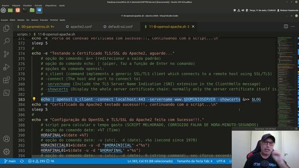Viewport: 299px width, 168px height.
Task: Click the volume speaker icon in system tray
Action: [x=243, y=10]
